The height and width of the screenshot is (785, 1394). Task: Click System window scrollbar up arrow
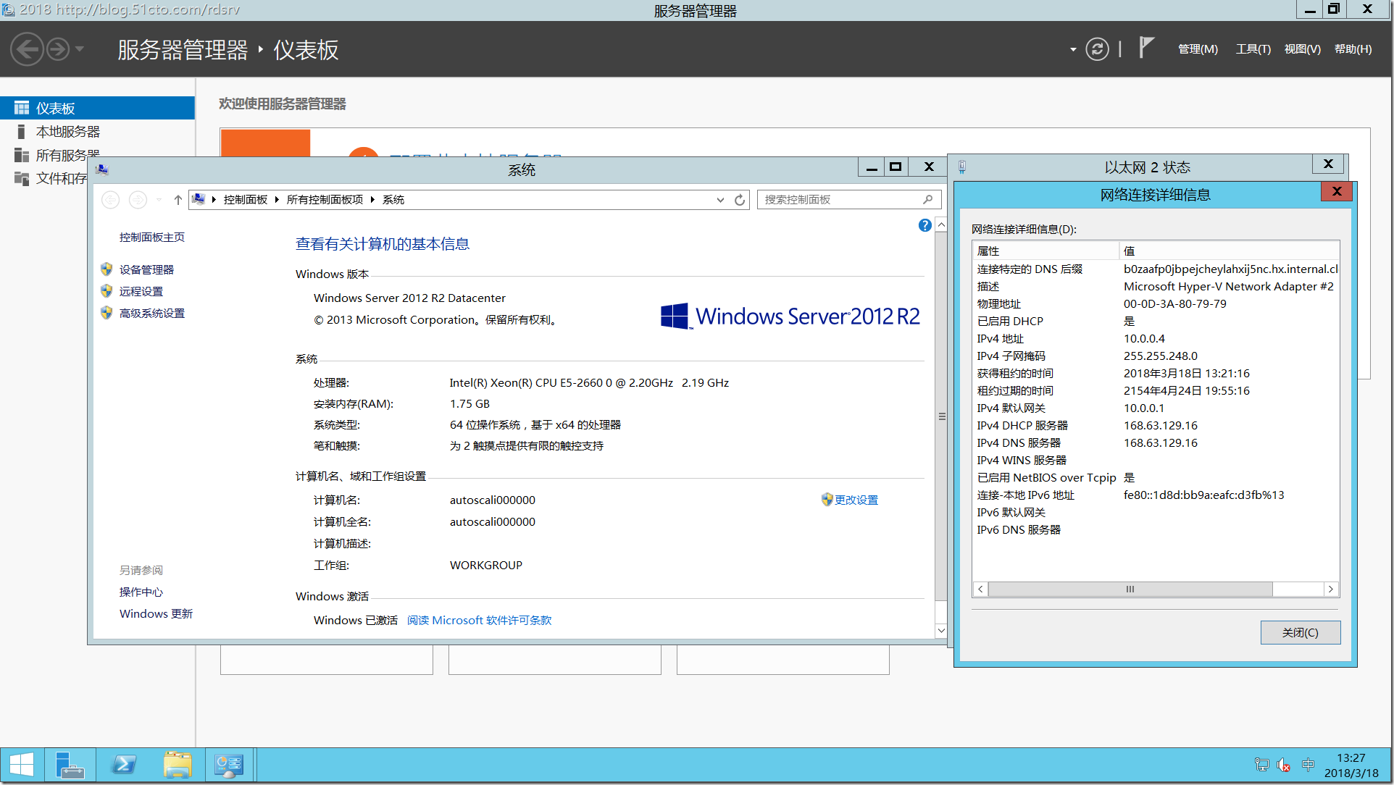(941, 225)
